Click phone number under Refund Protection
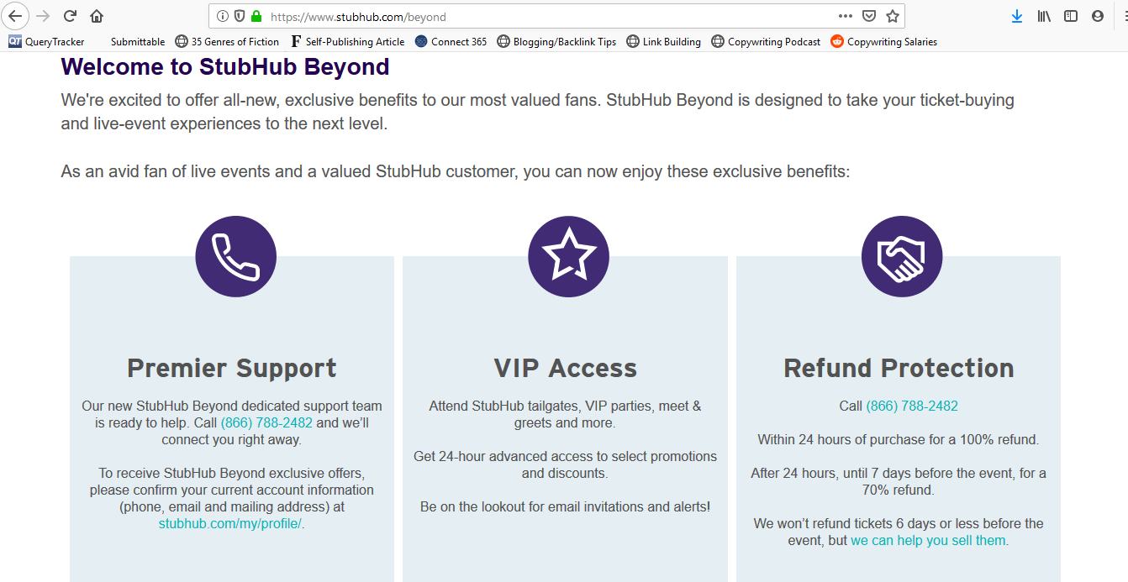 (x=912, y=406)
